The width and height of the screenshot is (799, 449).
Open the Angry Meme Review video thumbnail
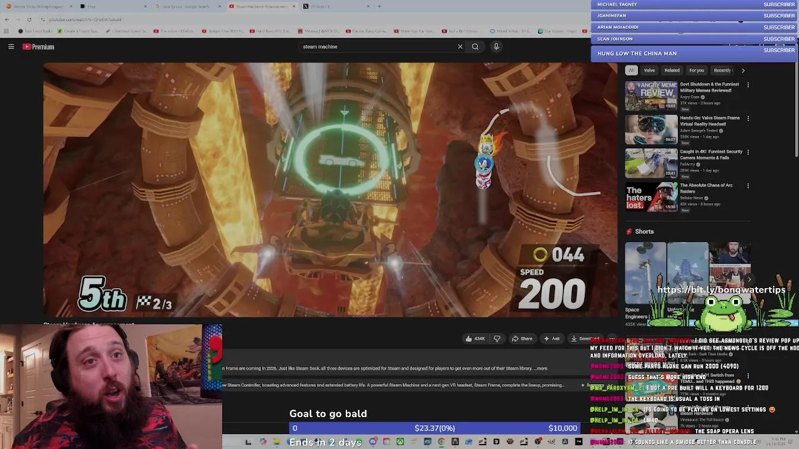[x=651, y=96]
